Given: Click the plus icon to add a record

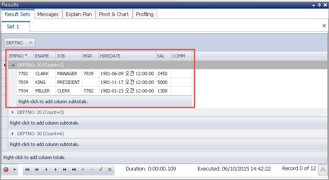Looking at the screenshot, I should [83, 169].
